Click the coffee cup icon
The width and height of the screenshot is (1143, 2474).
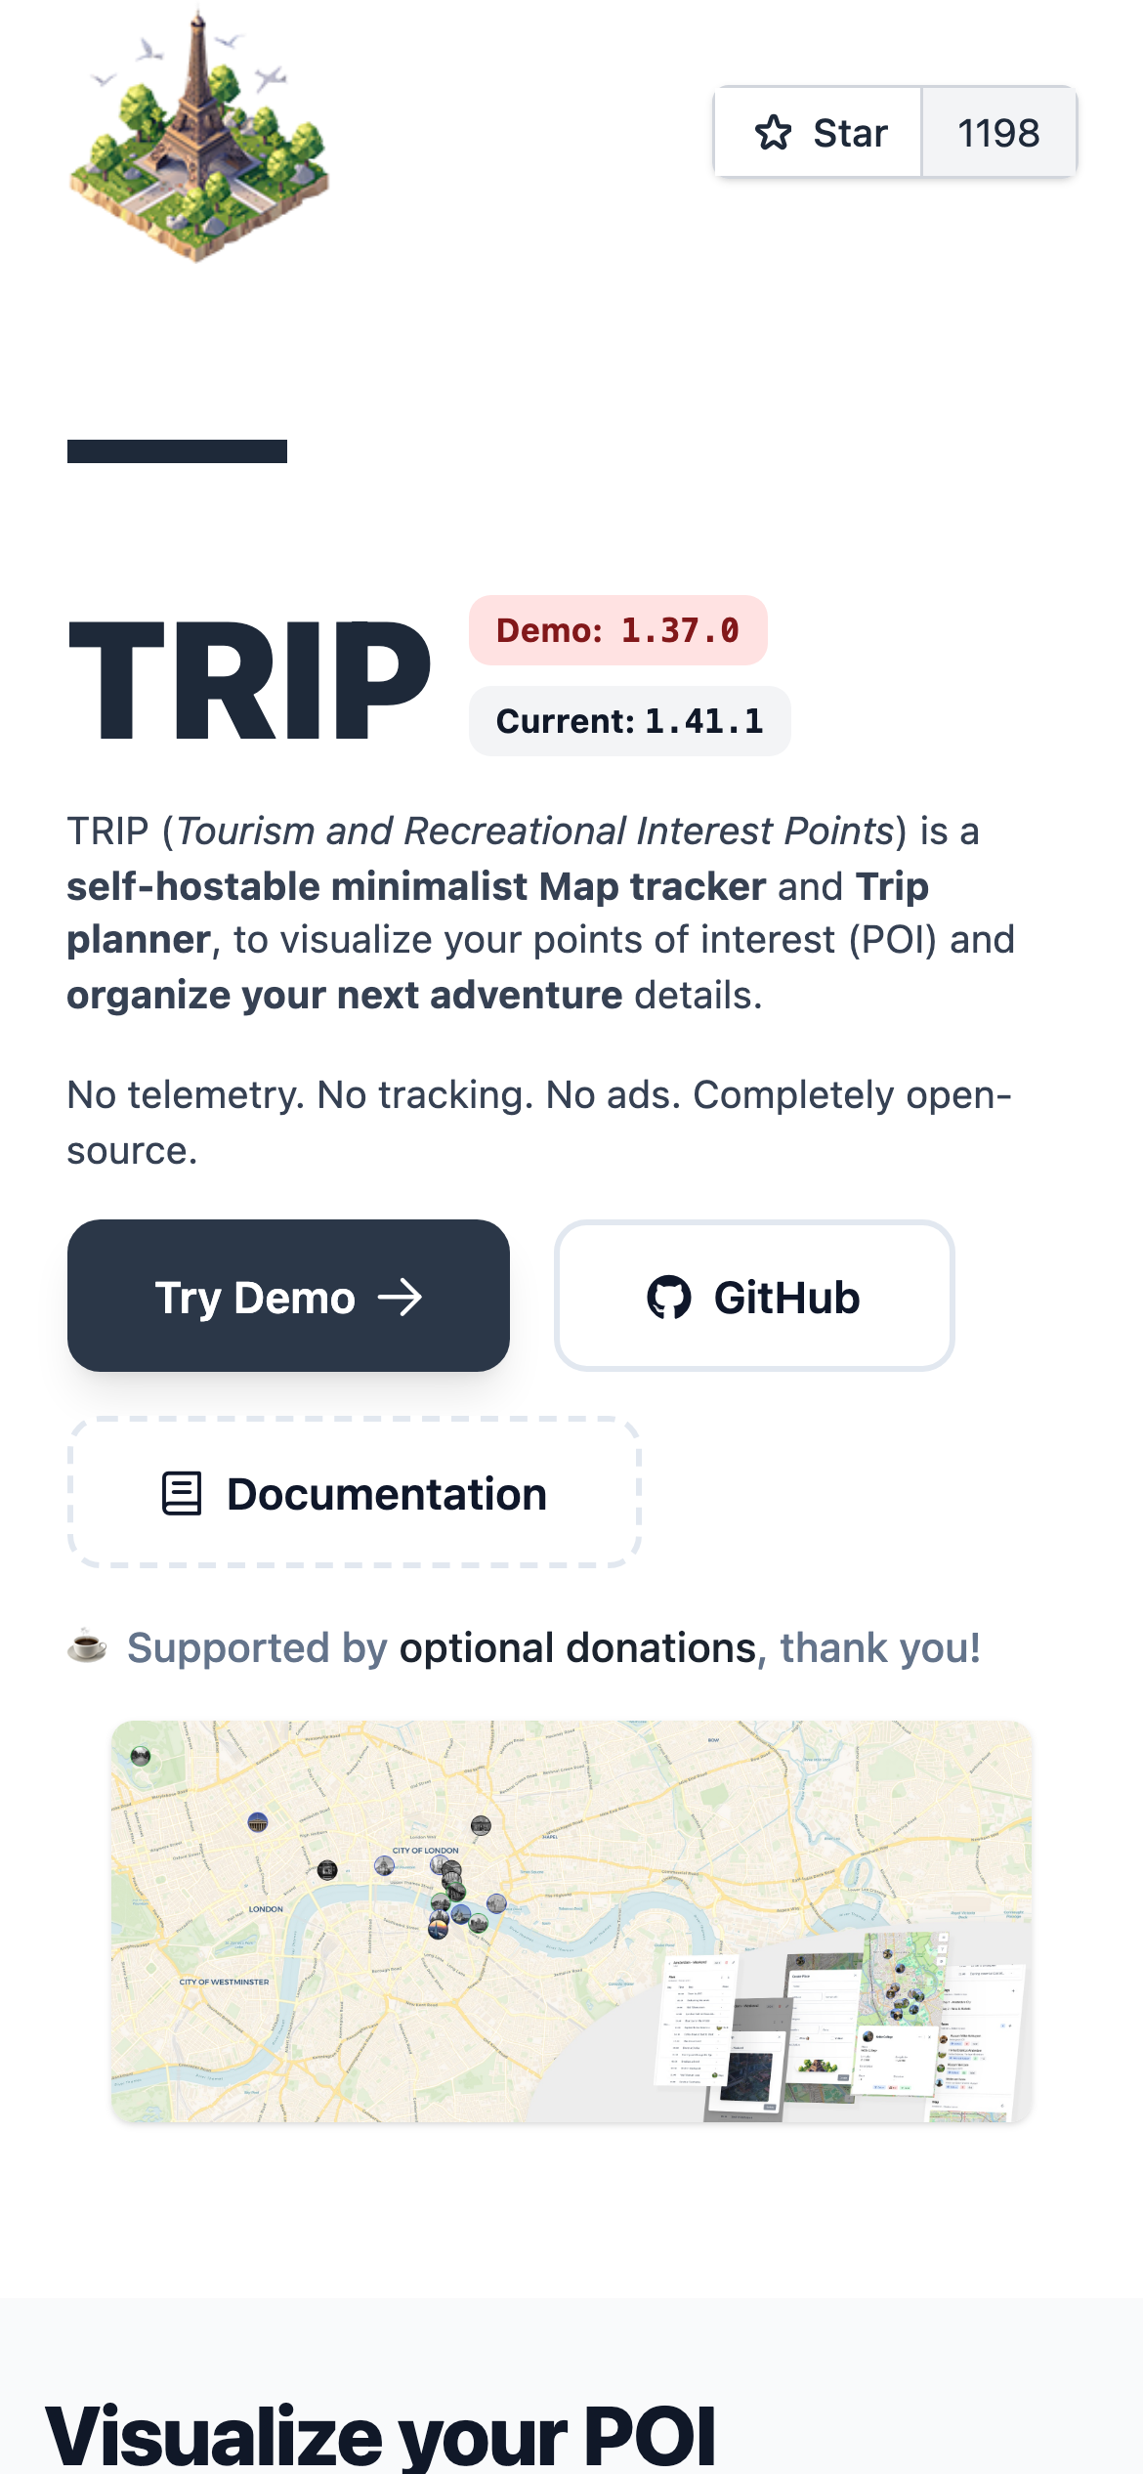click(x=87, y=1646)
